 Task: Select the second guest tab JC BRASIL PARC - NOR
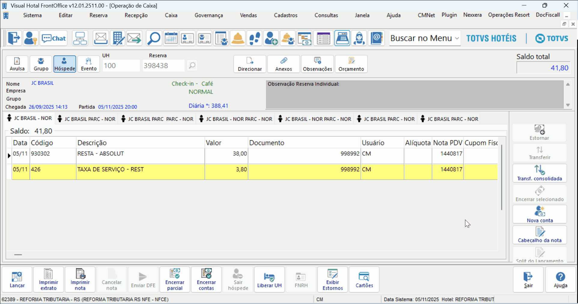point(87,119)
